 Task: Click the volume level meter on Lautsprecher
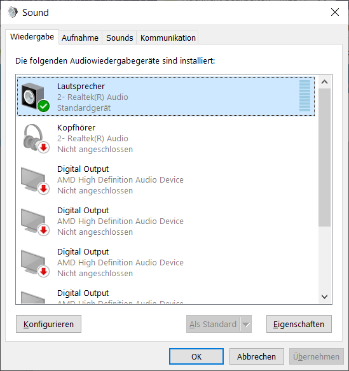pos(305,95)
